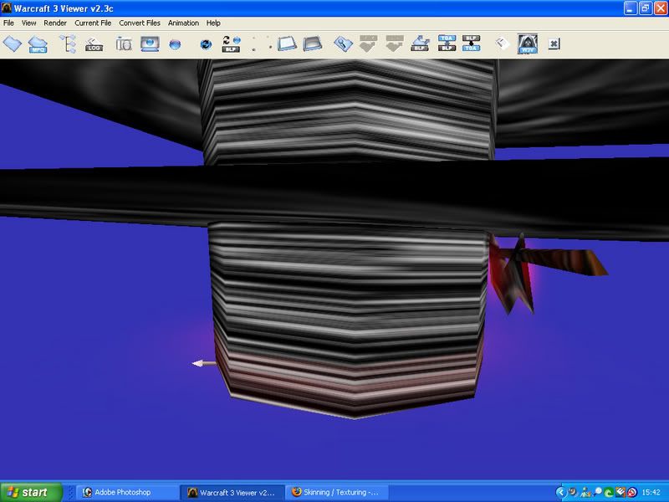The image size is (669, 502).
Task: Click the blue circular refresh icon
Action: tap(206, 44)
